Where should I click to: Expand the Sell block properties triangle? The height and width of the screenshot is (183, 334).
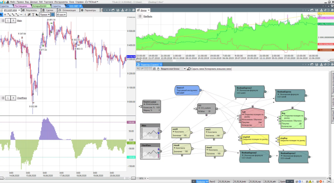point(243,114)
